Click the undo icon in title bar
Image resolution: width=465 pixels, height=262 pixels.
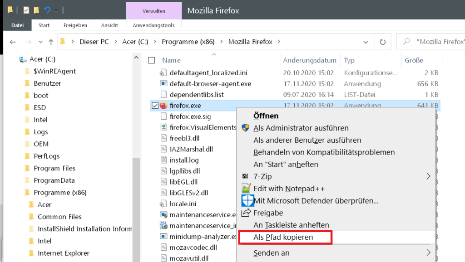47,10
